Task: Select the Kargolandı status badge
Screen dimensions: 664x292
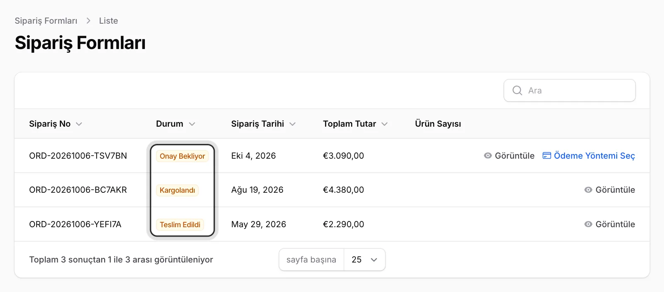Action: pyautogui.click(x=177, y=190)
